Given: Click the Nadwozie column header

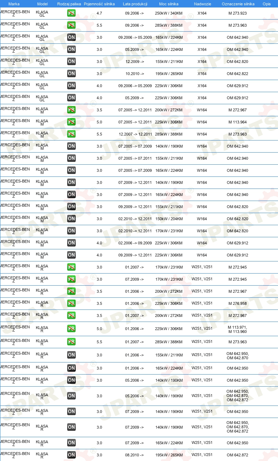Looking at the screenshot, I should 203,4.
